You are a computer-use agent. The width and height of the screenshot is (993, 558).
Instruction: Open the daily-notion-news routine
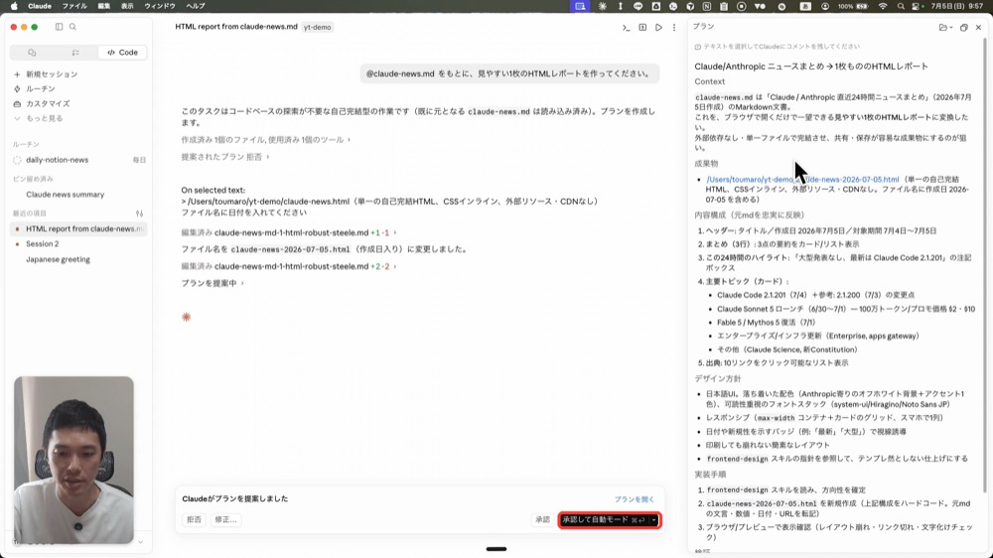click(x=78, y=160)
